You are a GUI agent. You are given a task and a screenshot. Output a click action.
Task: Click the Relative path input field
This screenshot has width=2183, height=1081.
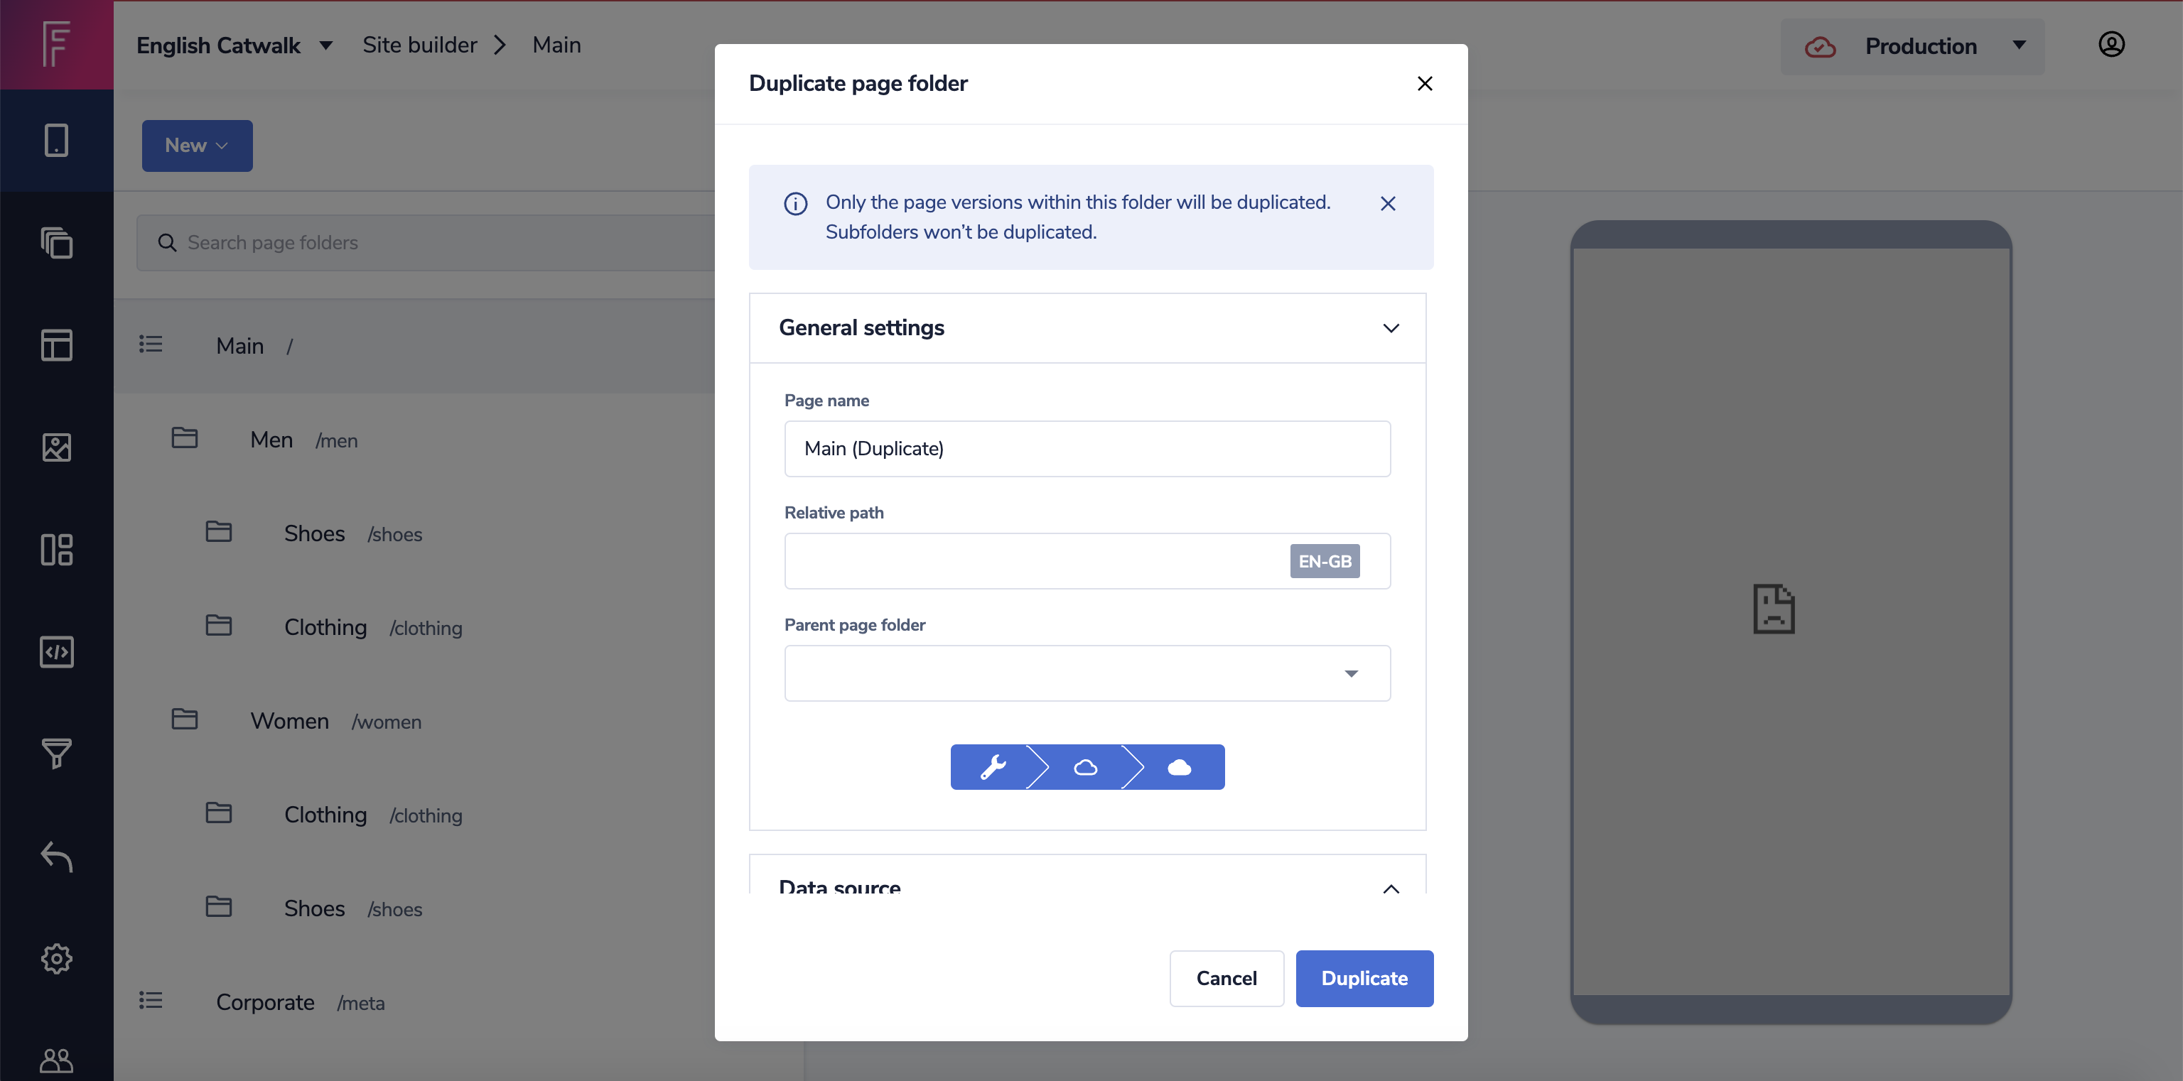coord(1034,561)
